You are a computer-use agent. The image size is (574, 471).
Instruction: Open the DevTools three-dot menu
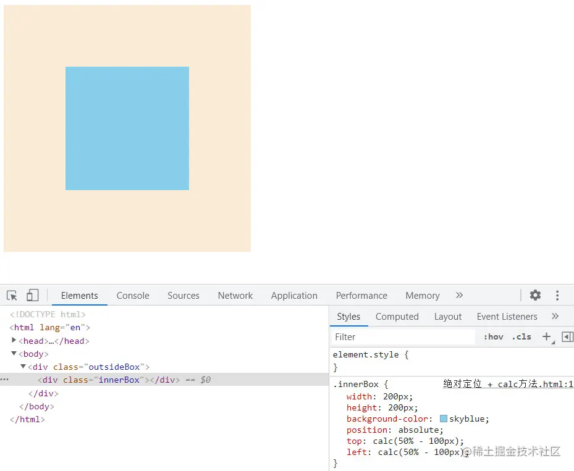tap(557, 295)
